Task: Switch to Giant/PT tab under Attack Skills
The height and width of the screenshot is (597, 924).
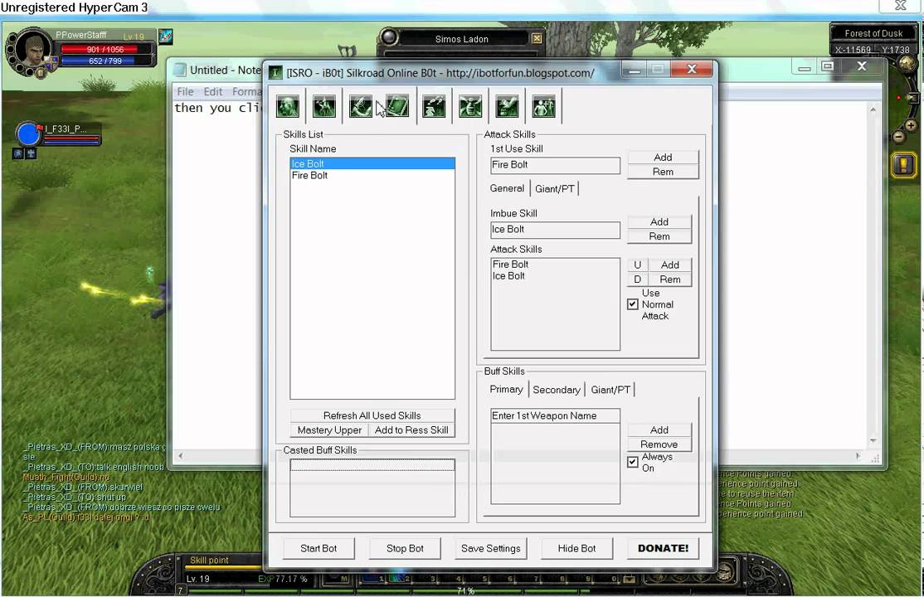Action: [555, 188]
